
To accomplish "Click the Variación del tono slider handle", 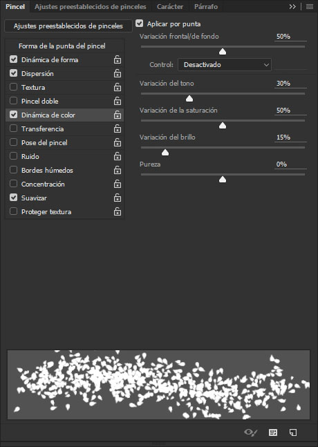I will pyautogui.click(x=189, y=99).
